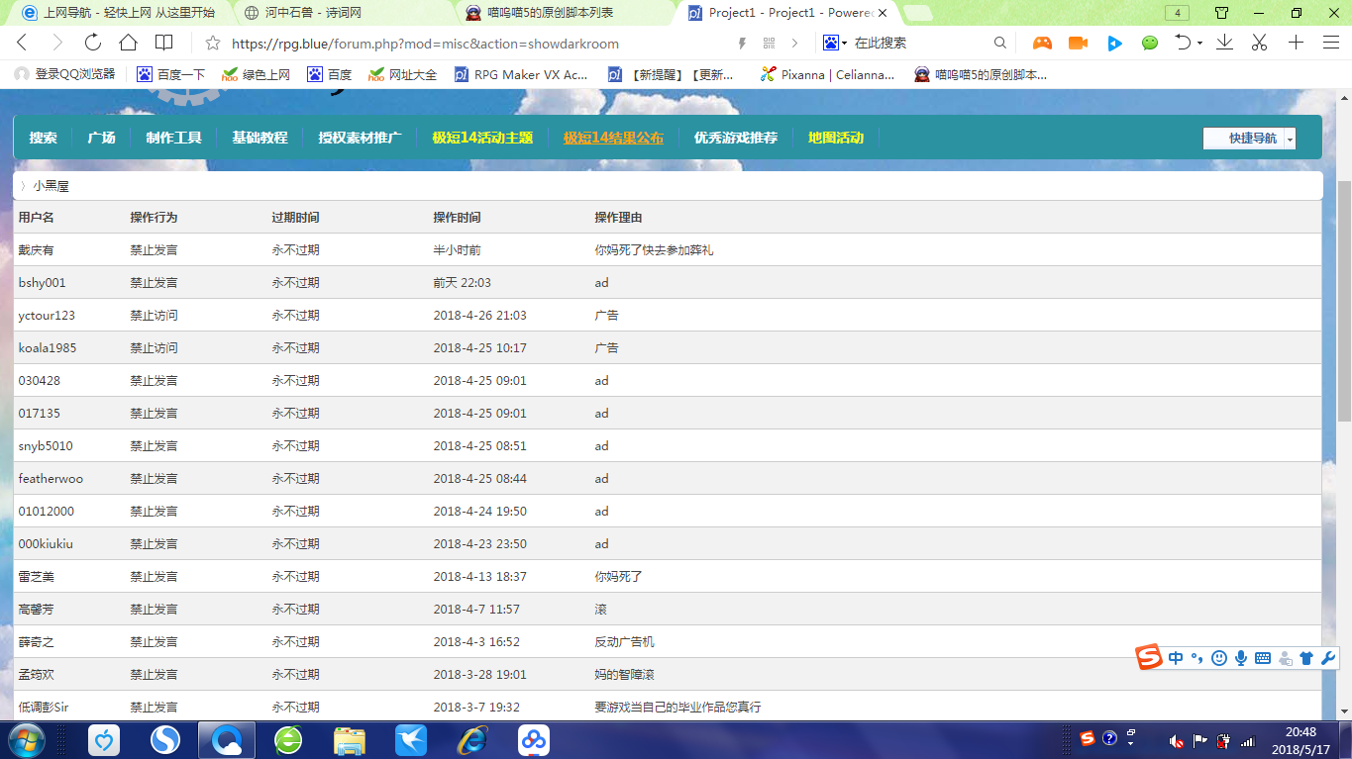Expand the 小黑屋 breadcrumb chevron
1352x759 pixels.
pos(23,186)
